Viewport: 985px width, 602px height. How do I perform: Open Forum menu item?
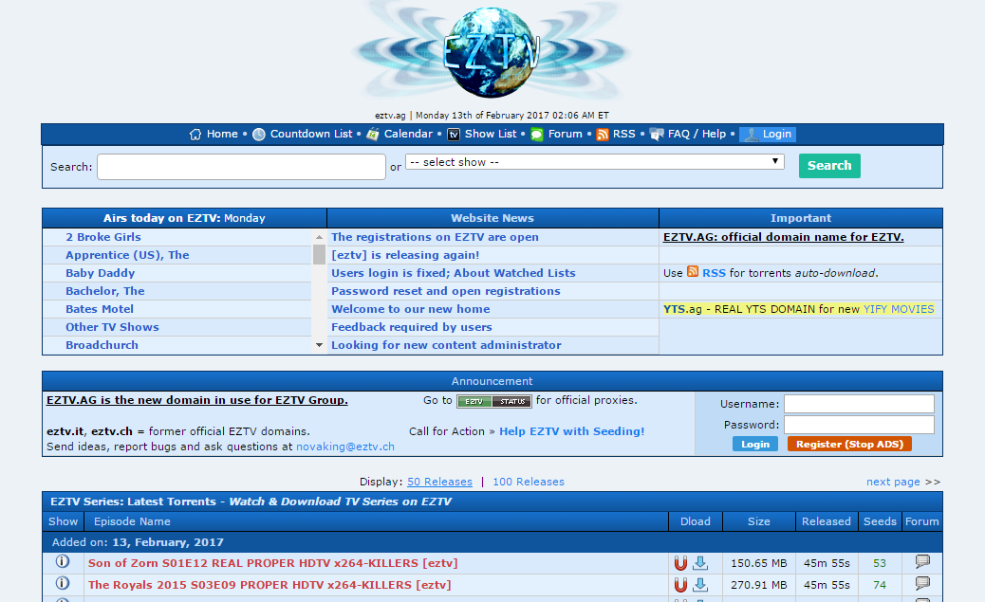[566, 134]
